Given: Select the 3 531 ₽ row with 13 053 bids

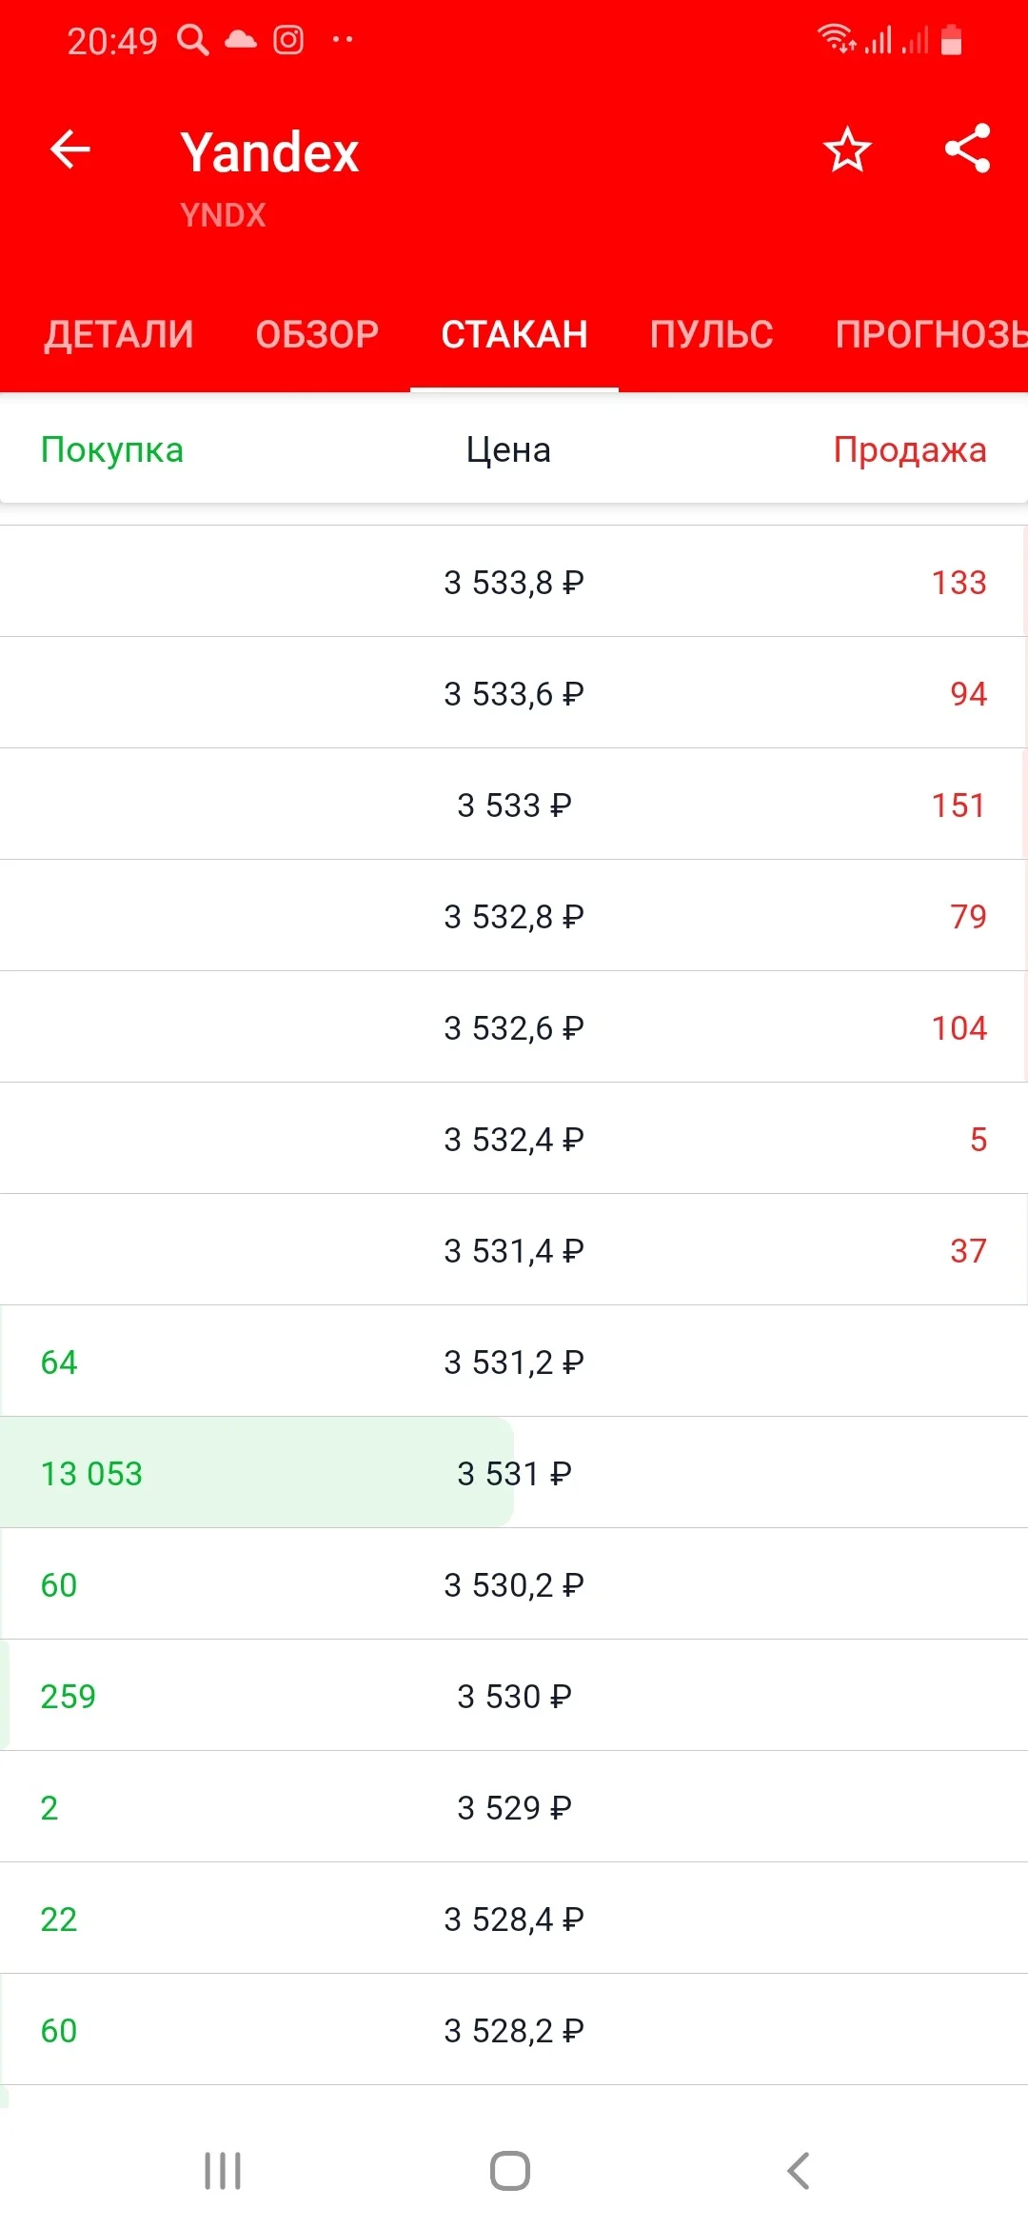Looking at the screenshot, I should [514, 1473].
